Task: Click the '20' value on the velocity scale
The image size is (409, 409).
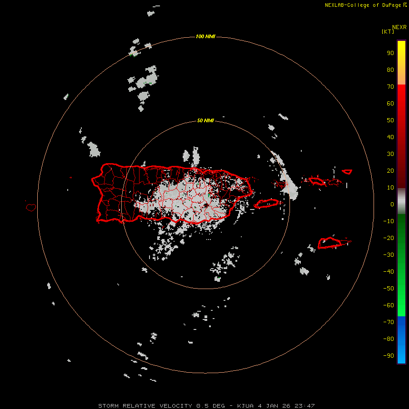Action: click(390, 171)
